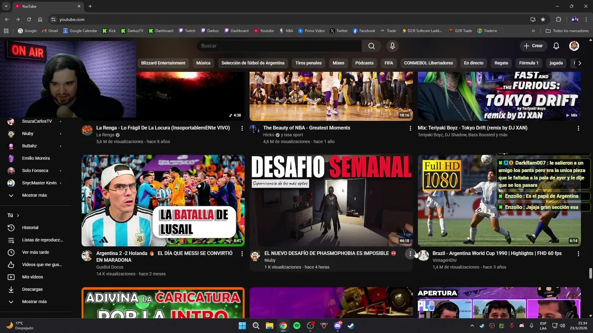Select Selección de fútbol de Argentina chip

tap(253, 63)
